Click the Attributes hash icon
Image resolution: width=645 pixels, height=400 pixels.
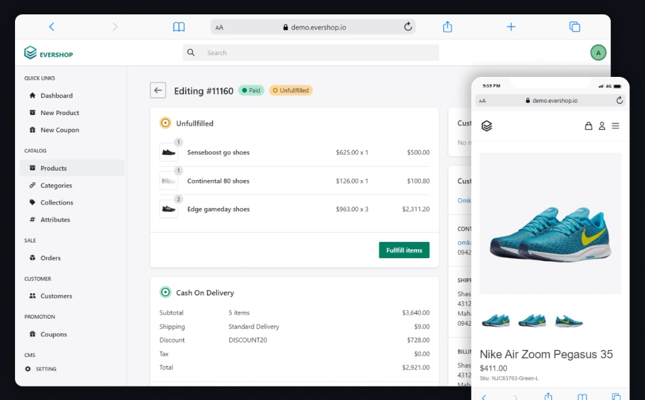tap(33, 219)
